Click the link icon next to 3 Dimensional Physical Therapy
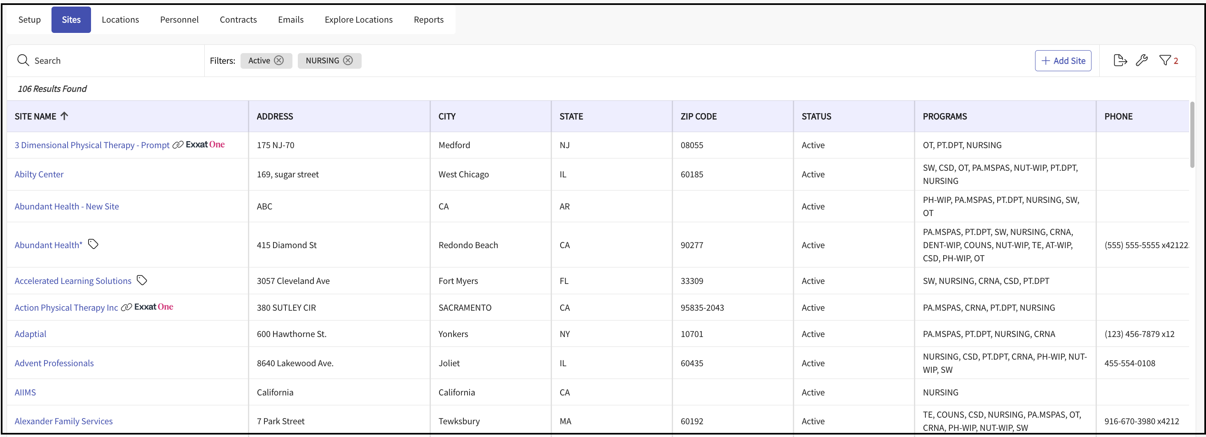 178,145
